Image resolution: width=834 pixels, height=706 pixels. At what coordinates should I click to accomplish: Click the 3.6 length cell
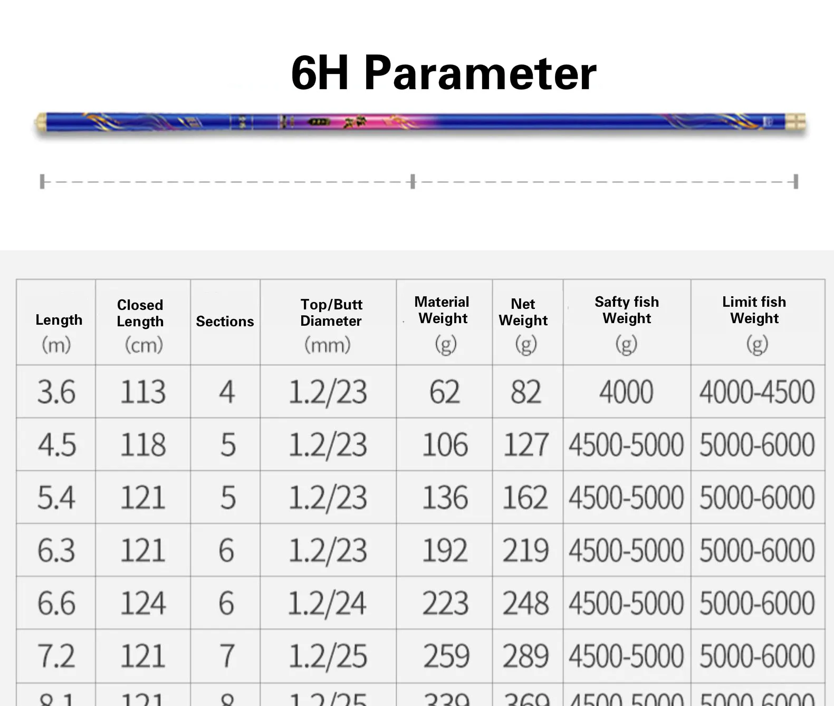click(x=56, y=392)
